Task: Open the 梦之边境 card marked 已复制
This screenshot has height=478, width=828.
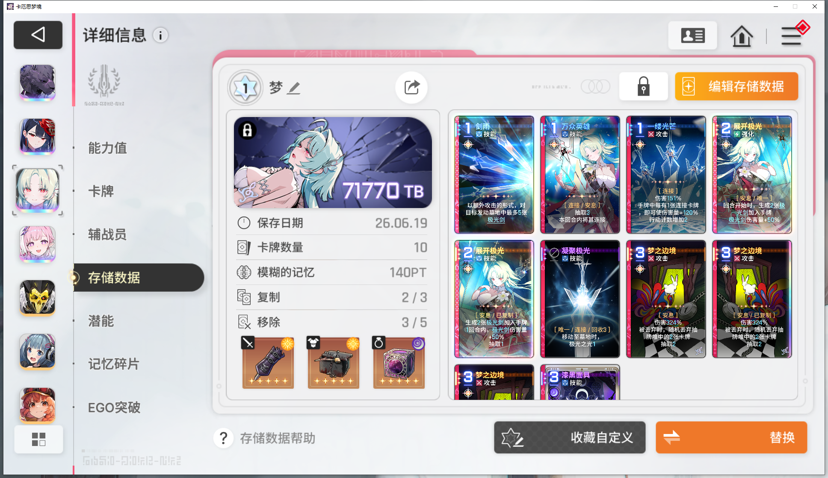Action: pos(752,299)
